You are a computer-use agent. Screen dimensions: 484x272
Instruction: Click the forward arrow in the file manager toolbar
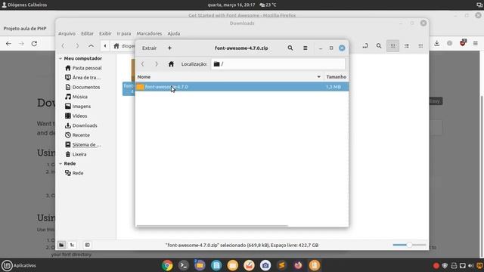(77, 46)
